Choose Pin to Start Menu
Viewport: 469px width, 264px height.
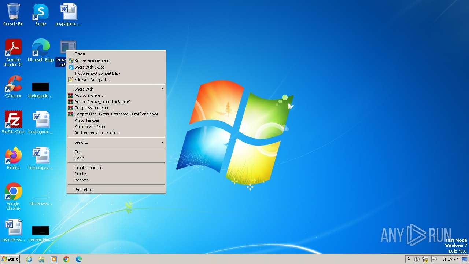click(x=116, y=126)
